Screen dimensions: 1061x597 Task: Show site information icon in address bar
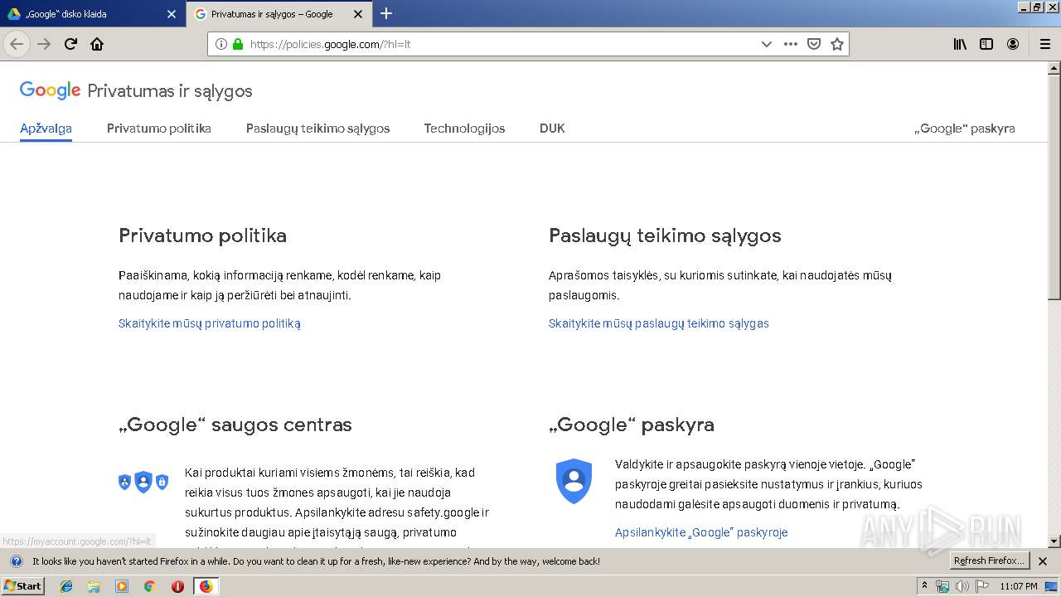[221, 44]
